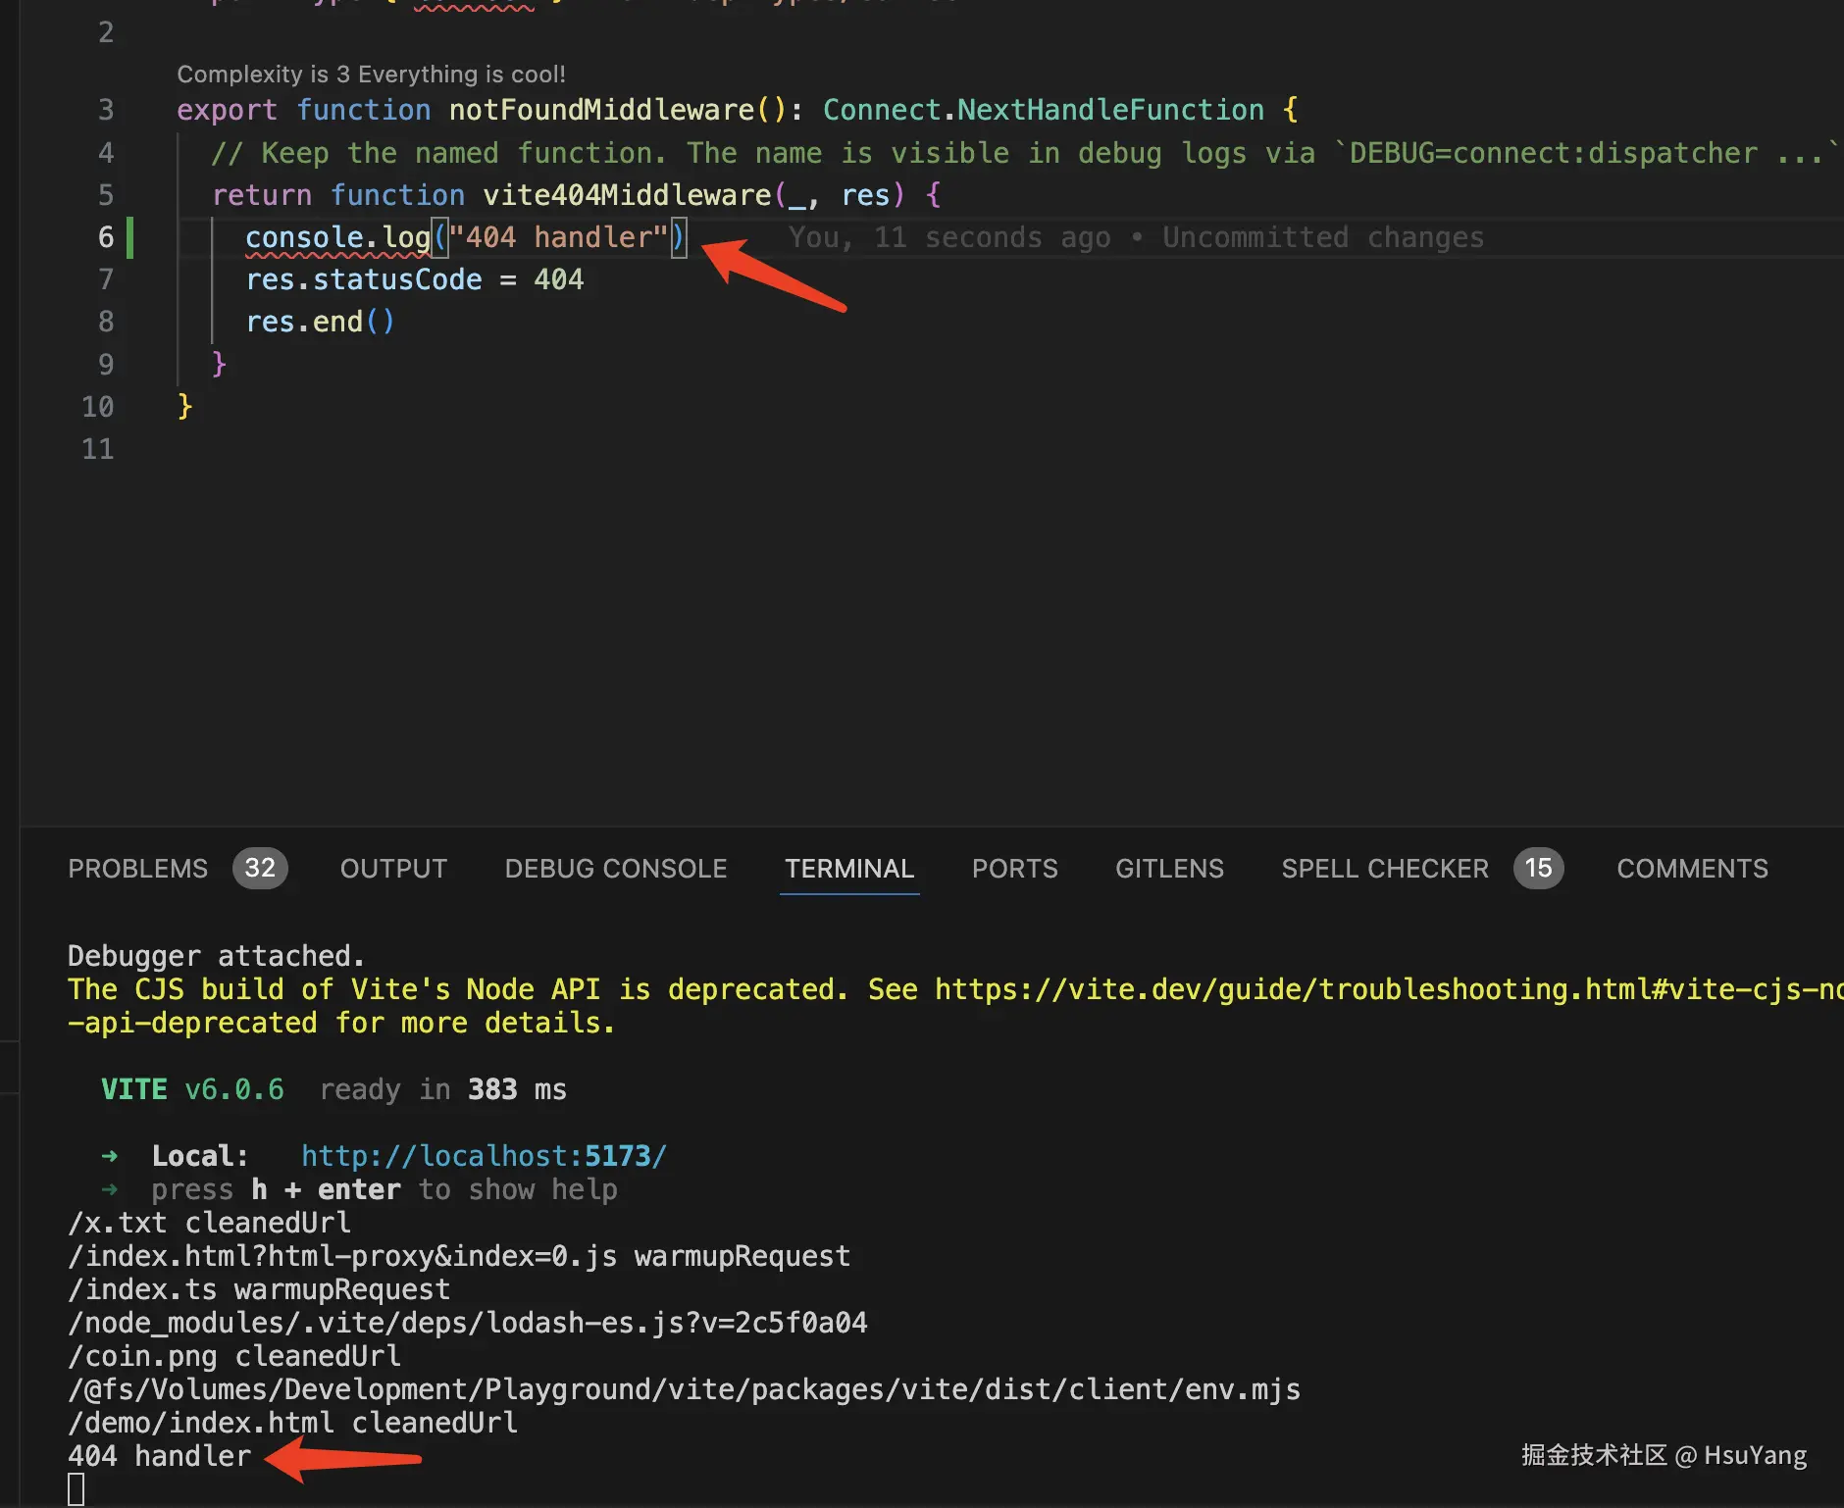Image resolution: width=1844 pixels, height=1508 pixels.
Task: Click the terminal cursor prompt
Action: [77, 1489]
